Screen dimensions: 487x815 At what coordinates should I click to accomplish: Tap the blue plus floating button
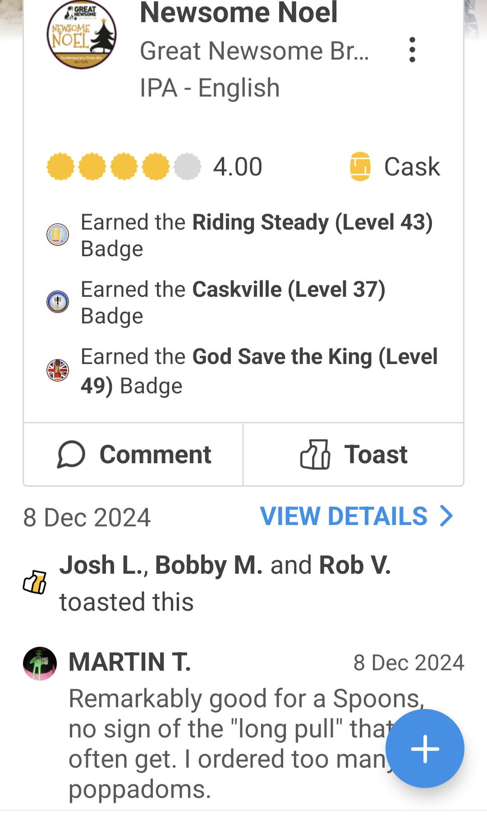[425, 748]
